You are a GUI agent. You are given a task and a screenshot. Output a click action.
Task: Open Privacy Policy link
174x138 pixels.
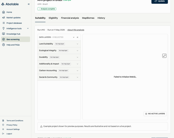pyautogui.click(x=12, y=125)
